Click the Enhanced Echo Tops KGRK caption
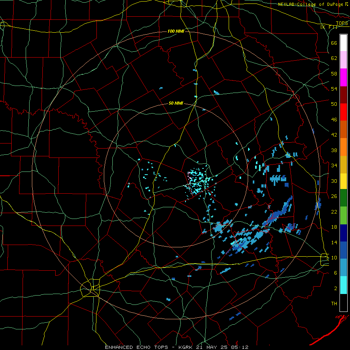 [177, 347]
